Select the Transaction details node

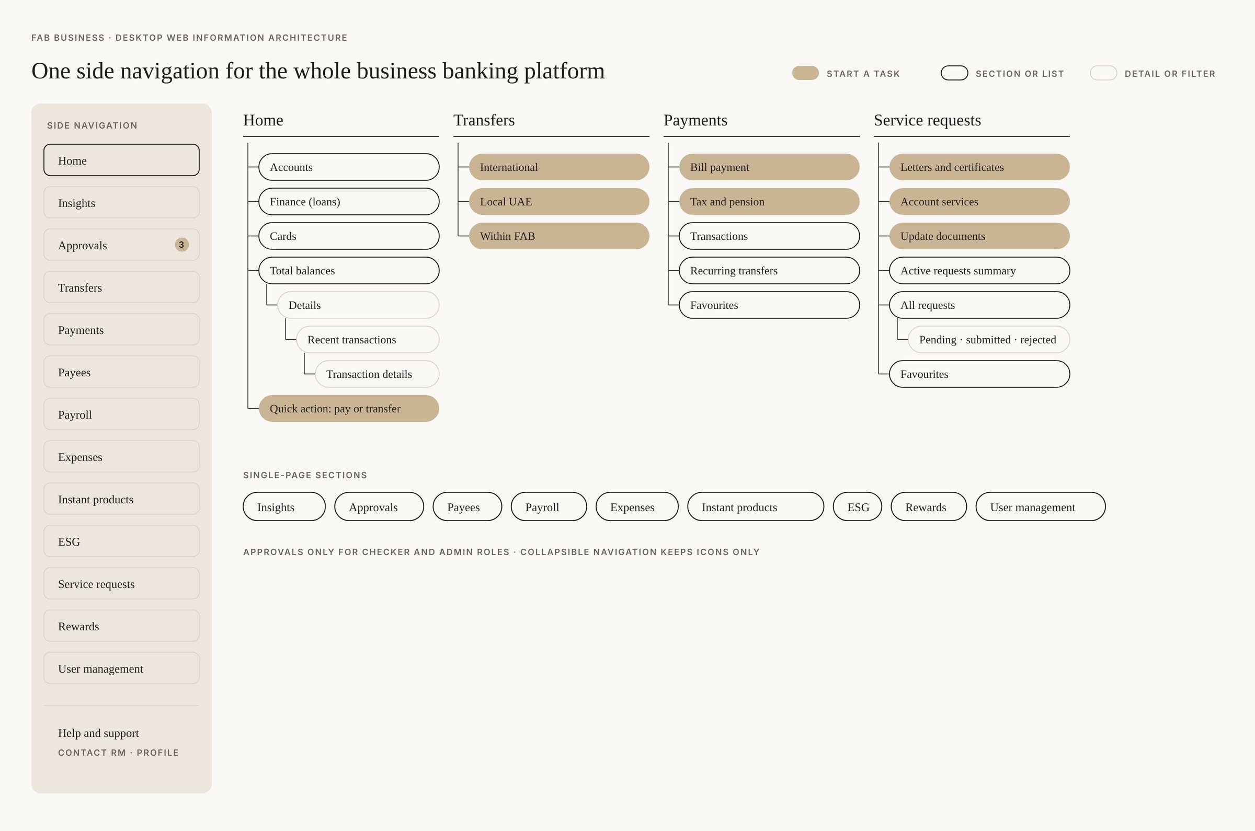(377, 374)
